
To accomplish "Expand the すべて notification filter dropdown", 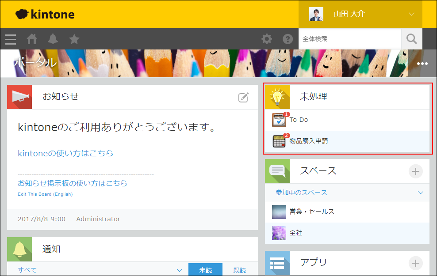I will click(179, 270).
